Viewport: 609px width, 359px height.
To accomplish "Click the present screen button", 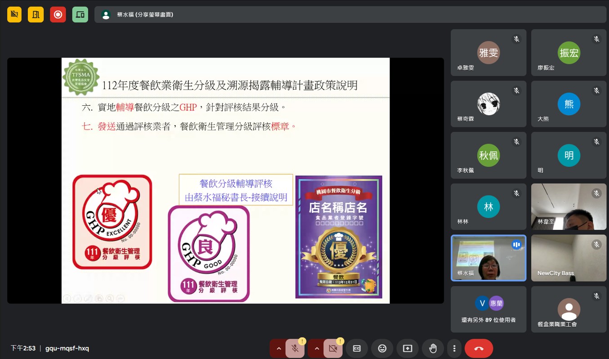I will [x=407, y=349].
